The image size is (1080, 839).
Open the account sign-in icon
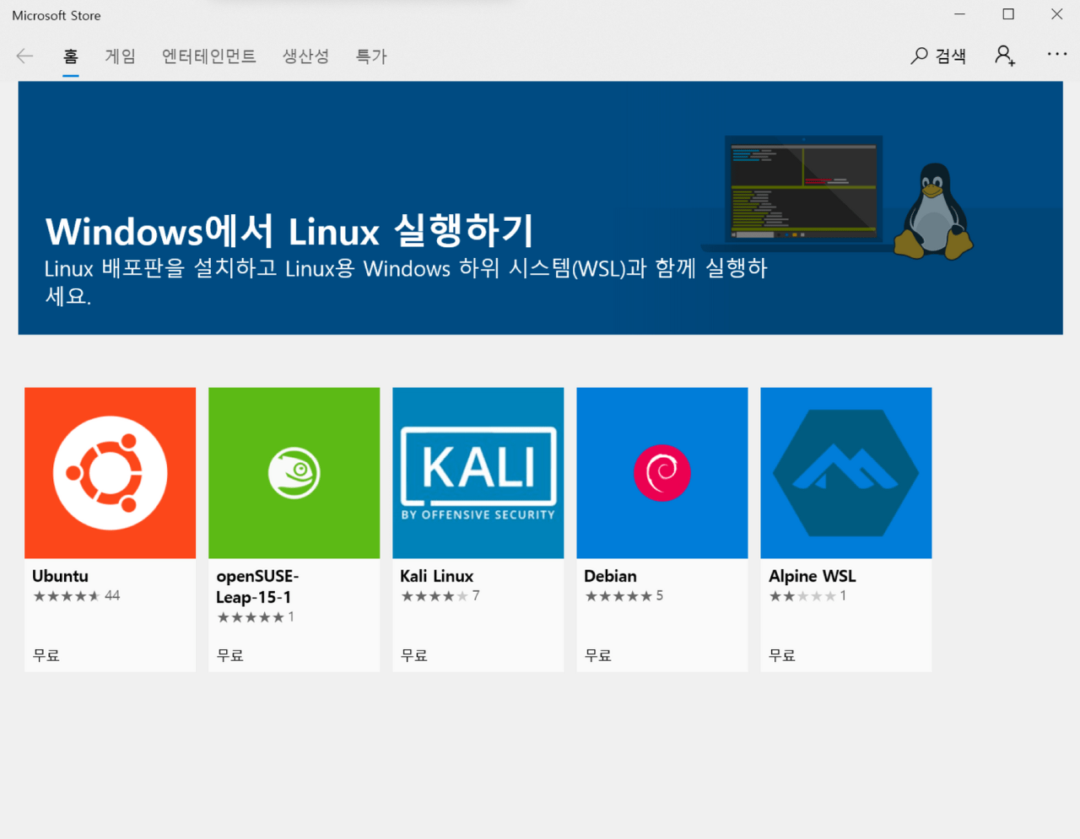click(1005, 56)
